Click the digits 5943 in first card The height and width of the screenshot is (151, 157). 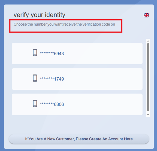(59, 54)
